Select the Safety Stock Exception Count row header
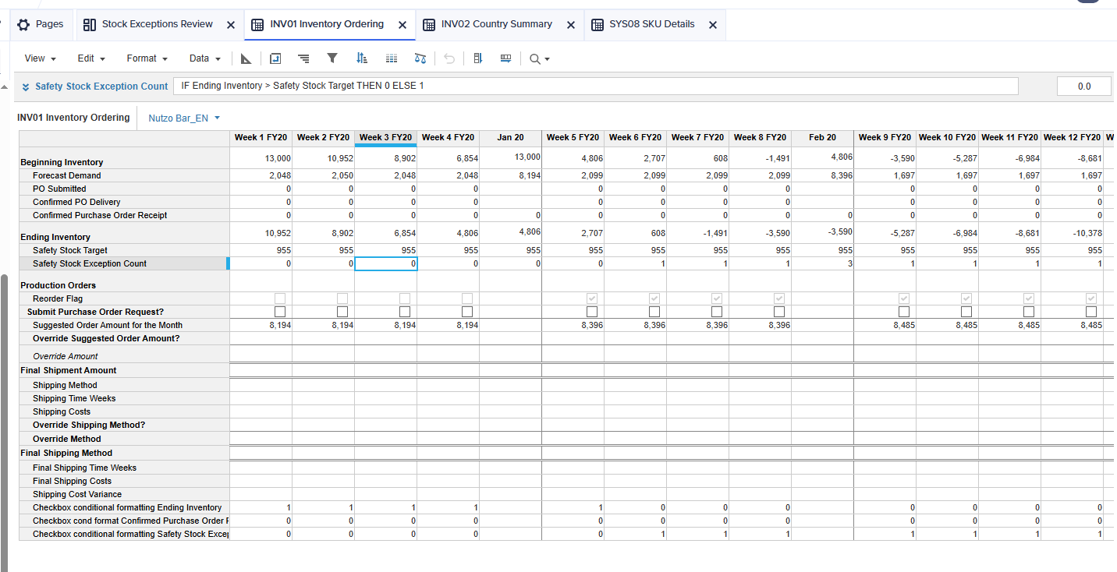Screen dimensions: 1117x572 click(x=124, y=263)
